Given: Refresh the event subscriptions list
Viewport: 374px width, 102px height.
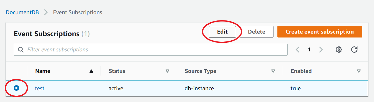Looking at the screenshot, I should [x=354, y=50].
